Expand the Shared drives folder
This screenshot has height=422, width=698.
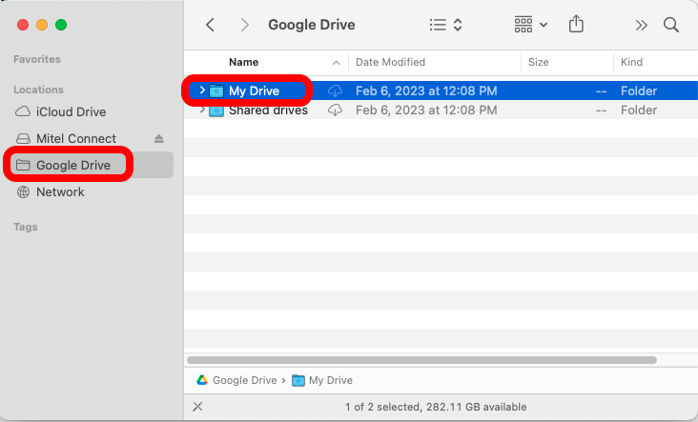[202, 110]
